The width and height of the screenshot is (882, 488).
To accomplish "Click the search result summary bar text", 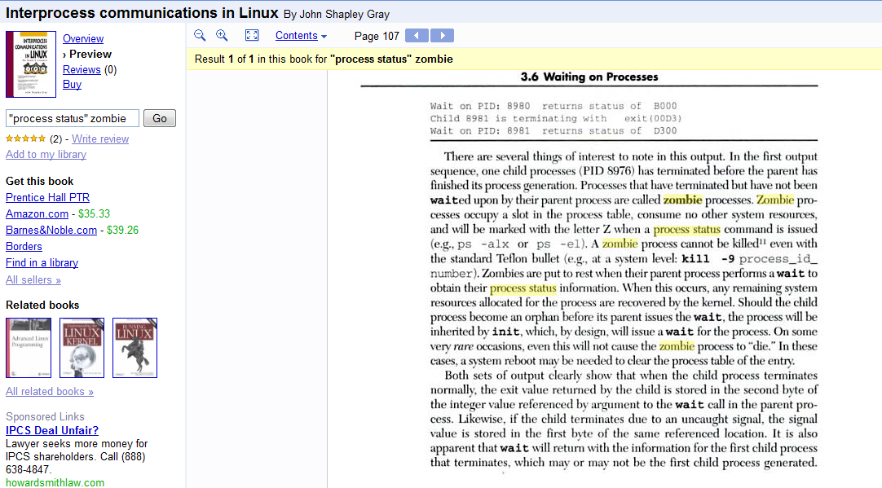I will pyautogui.click(x=324, y=59).
